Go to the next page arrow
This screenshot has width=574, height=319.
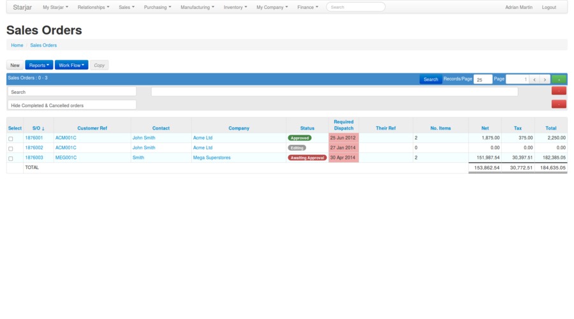pos(545,80)
